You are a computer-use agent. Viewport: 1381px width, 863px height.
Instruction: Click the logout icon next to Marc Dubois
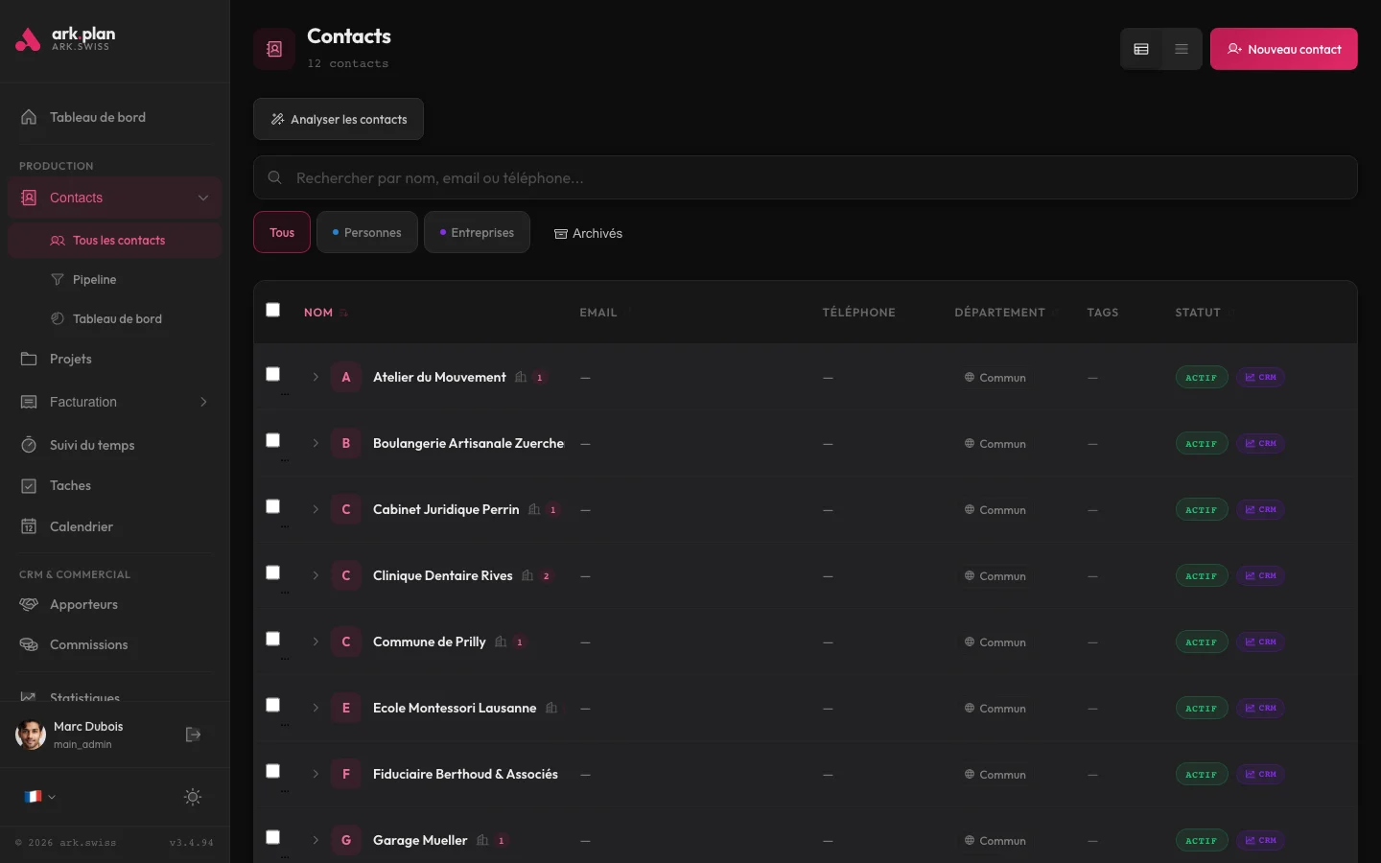(x=193, y=735)
